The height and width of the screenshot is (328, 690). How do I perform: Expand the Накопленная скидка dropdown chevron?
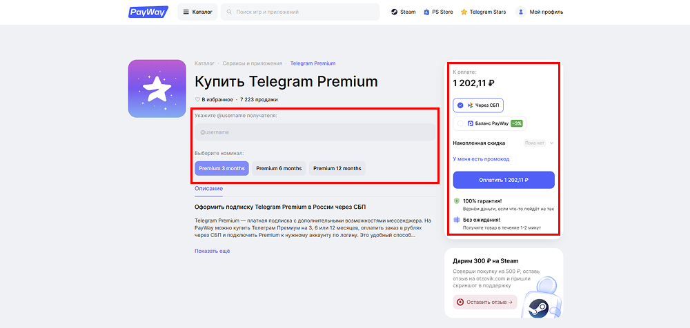coord(551,143)
